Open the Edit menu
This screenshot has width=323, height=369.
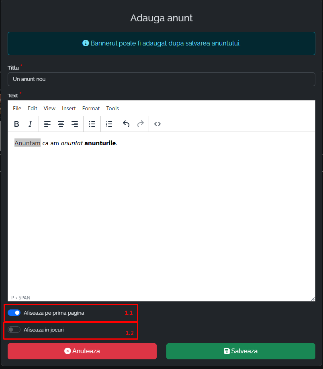(x=33, y=108)
